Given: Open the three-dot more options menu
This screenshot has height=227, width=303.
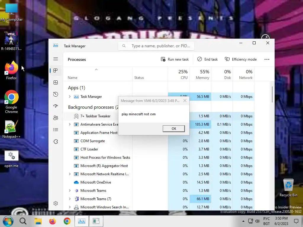Looking at the screenshot, I should [267, 59].
